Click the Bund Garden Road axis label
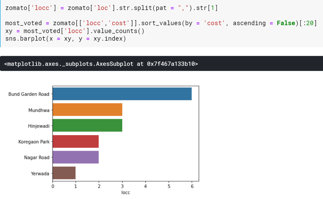 pyautogui.click(x=29, y=94)
